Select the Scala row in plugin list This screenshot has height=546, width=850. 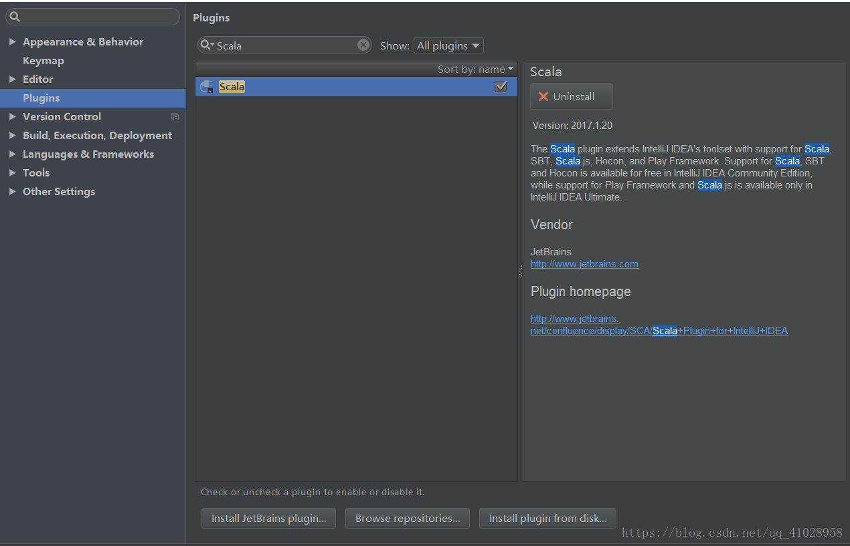coord(356,86)
